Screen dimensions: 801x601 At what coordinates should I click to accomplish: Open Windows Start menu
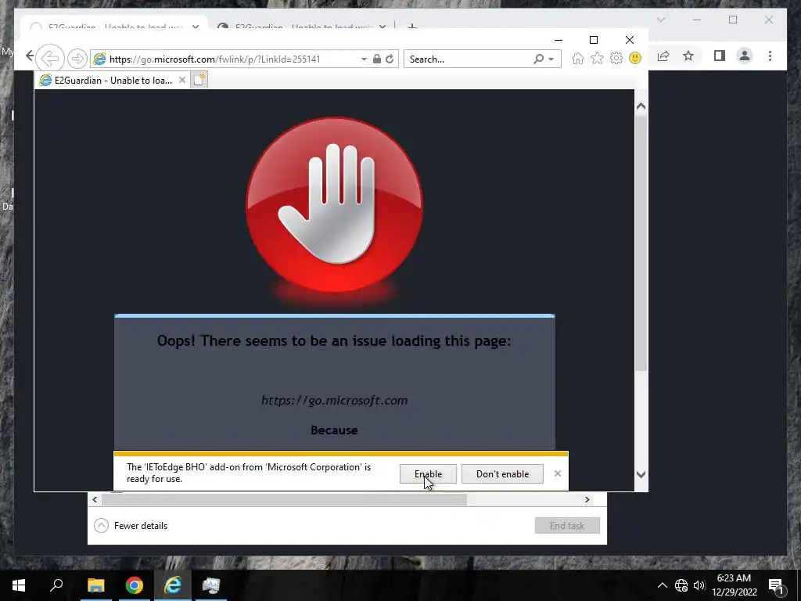point(19,585)
